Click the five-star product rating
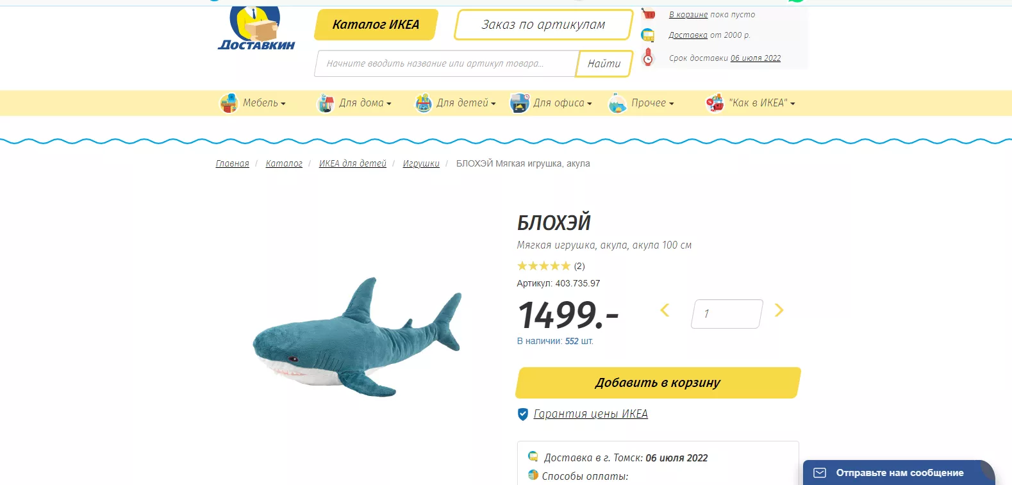 click(543, 266)
